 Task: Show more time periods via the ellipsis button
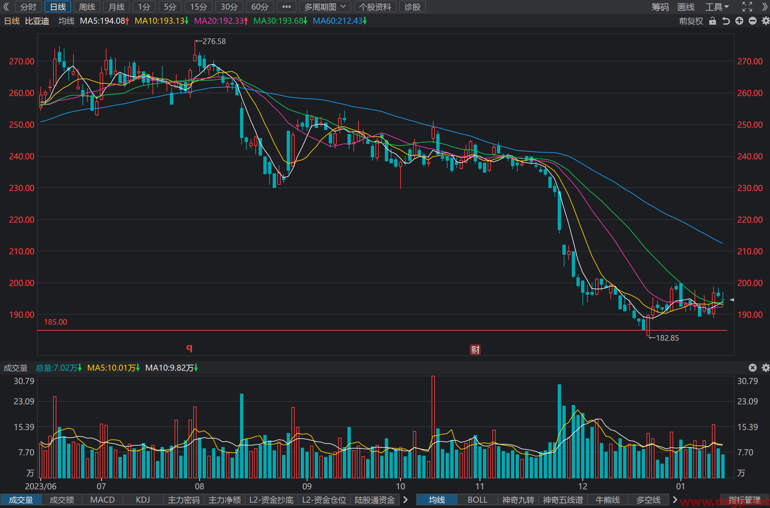287,7
